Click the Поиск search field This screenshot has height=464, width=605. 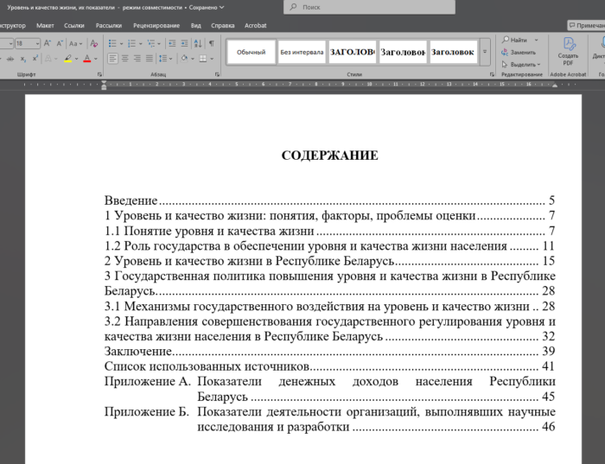click(369, 7)
